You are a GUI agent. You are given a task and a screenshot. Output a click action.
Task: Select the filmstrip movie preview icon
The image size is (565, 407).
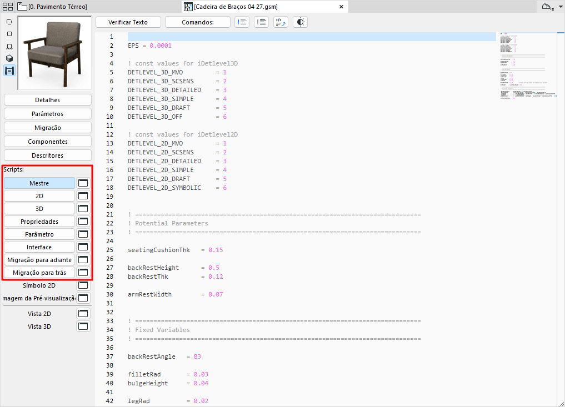(9, 71)
